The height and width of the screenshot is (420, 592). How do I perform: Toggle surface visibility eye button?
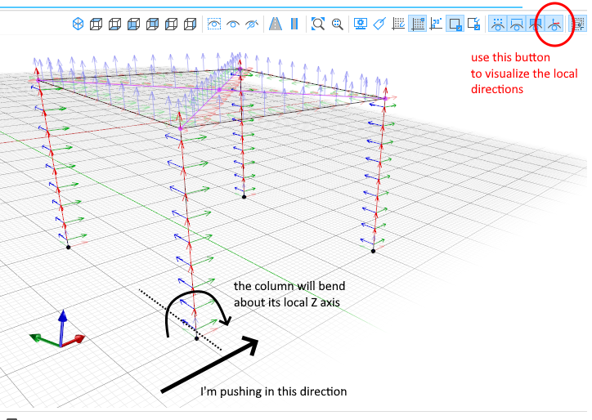[536, 25]
